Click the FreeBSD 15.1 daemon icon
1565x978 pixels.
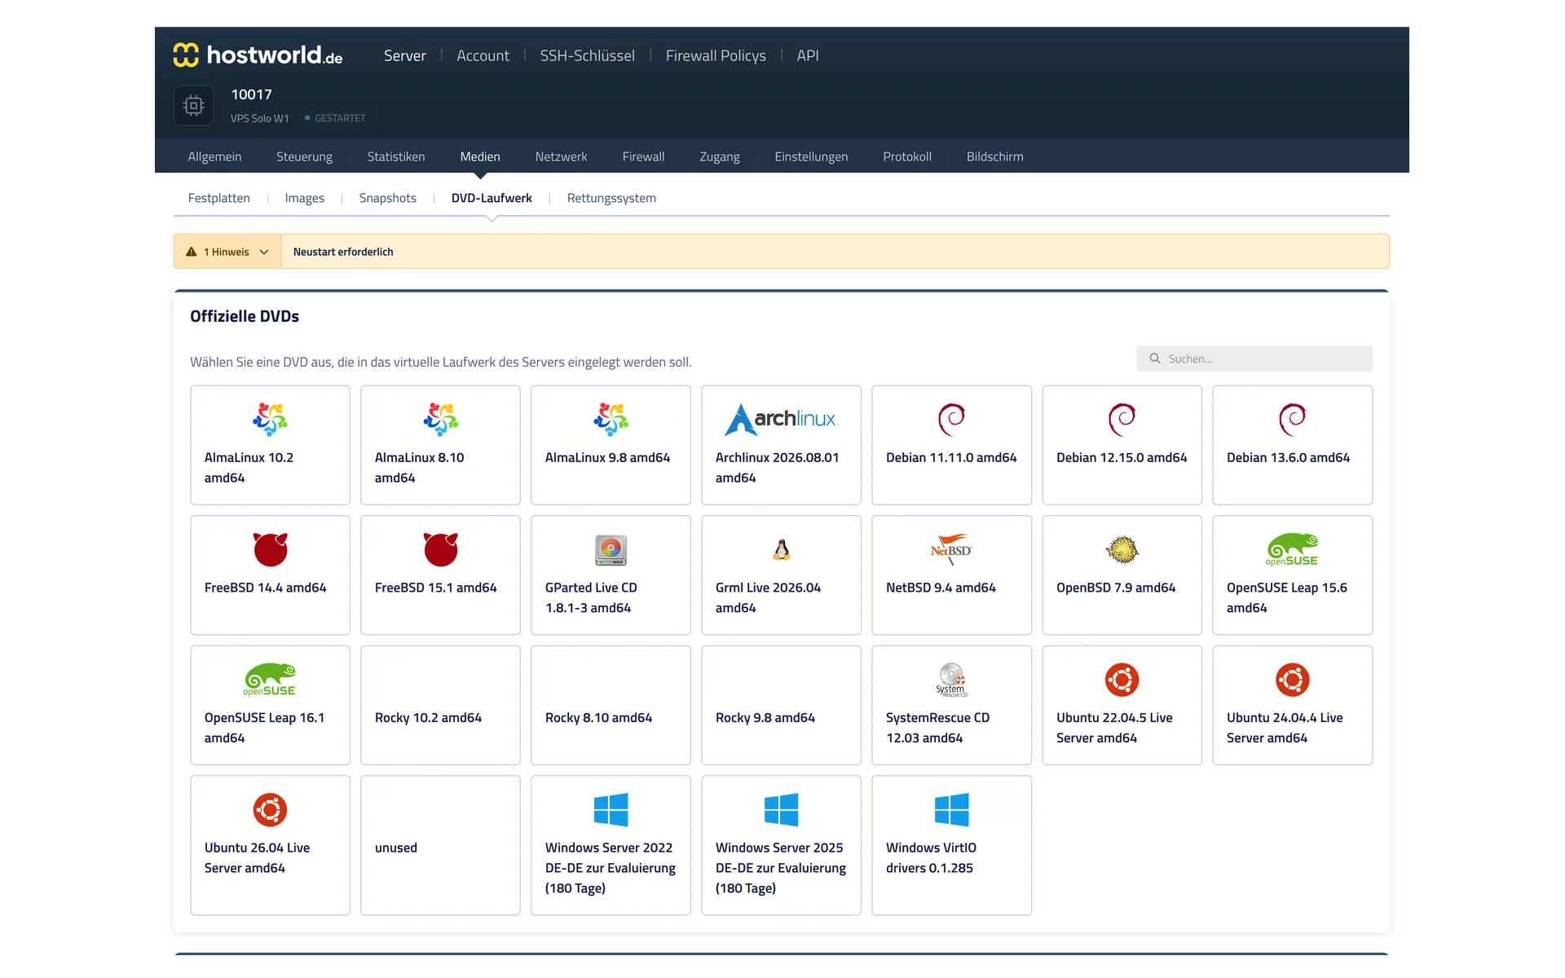pyautogui.click(x=440, y=549)
